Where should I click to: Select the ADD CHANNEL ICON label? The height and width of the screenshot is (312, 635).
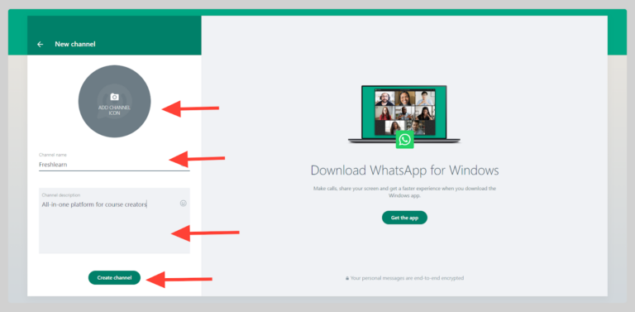[x=115, y=110]
